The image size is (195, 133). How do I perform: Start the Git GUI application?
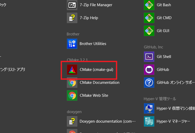tap(149, 31)
